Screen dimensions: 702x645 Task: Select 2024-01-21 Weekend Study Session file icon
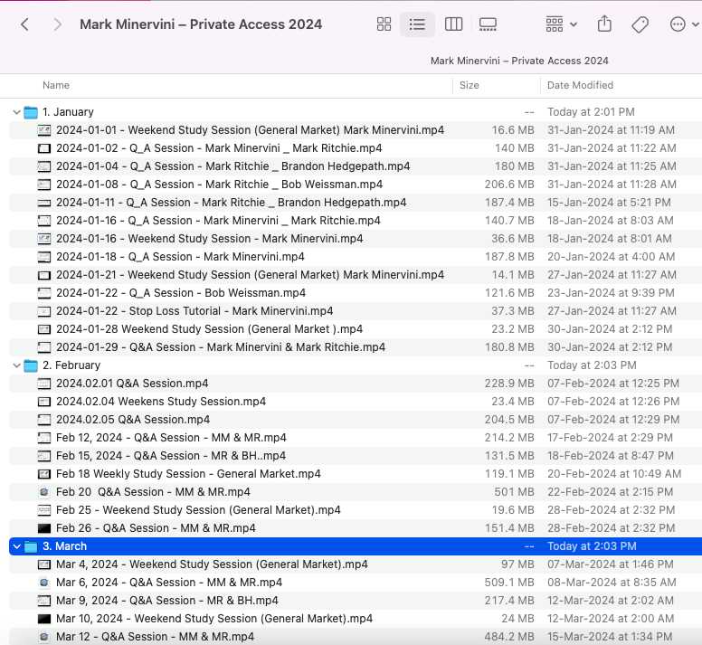click(43, 275)
